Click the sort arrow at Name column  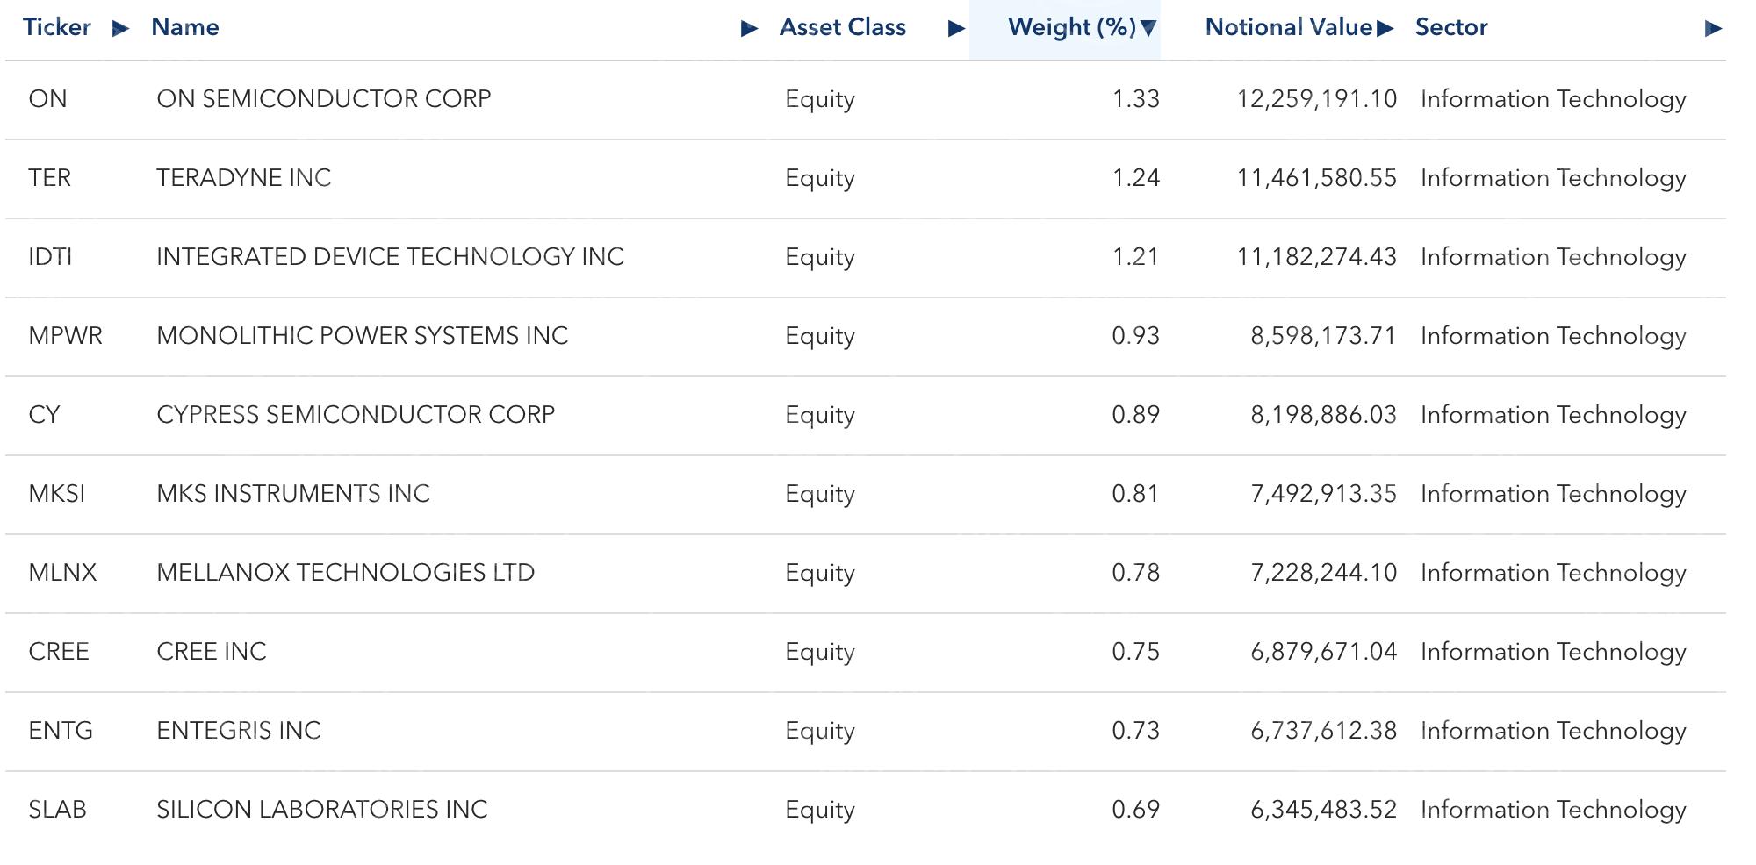(x=749, y=29)
